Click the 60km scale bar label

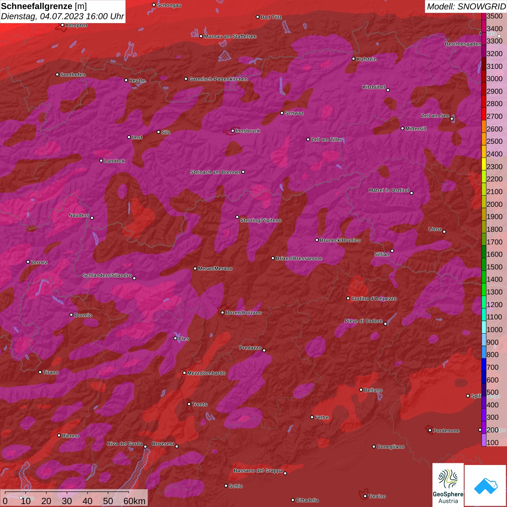tap(134, 501)
